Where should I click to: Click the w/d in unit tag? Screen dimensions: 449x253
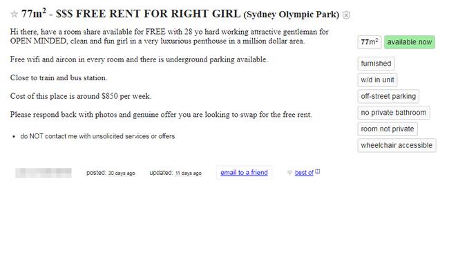click(x=377, y=80)
